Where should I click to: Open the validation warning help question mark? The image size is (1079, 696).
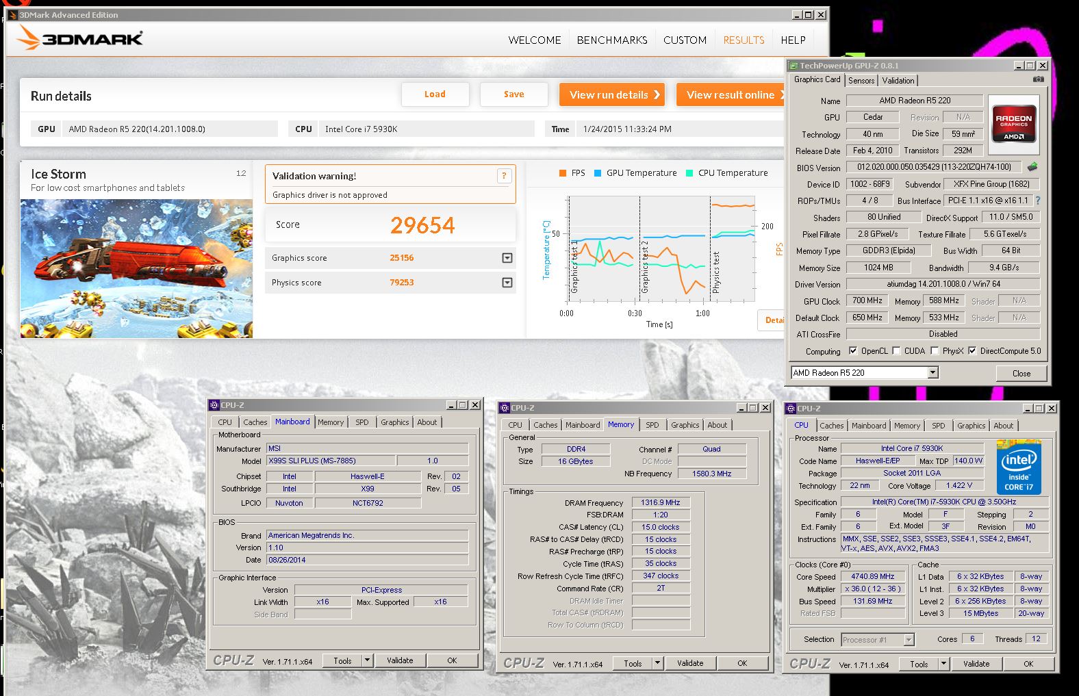[504, 176]
